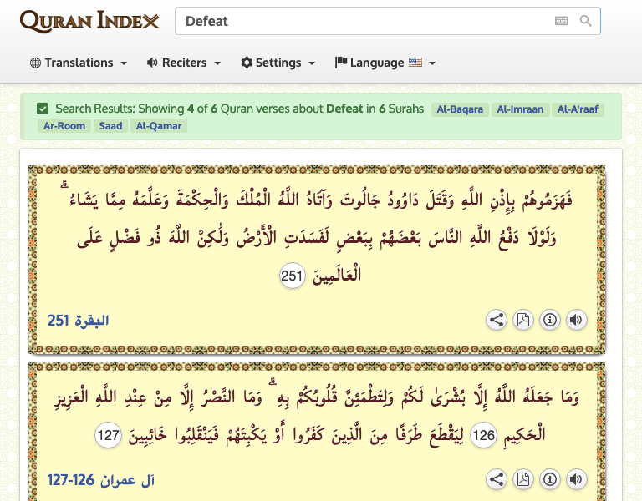
Task: Click the US flag language indicator
Action: point(415,62)
